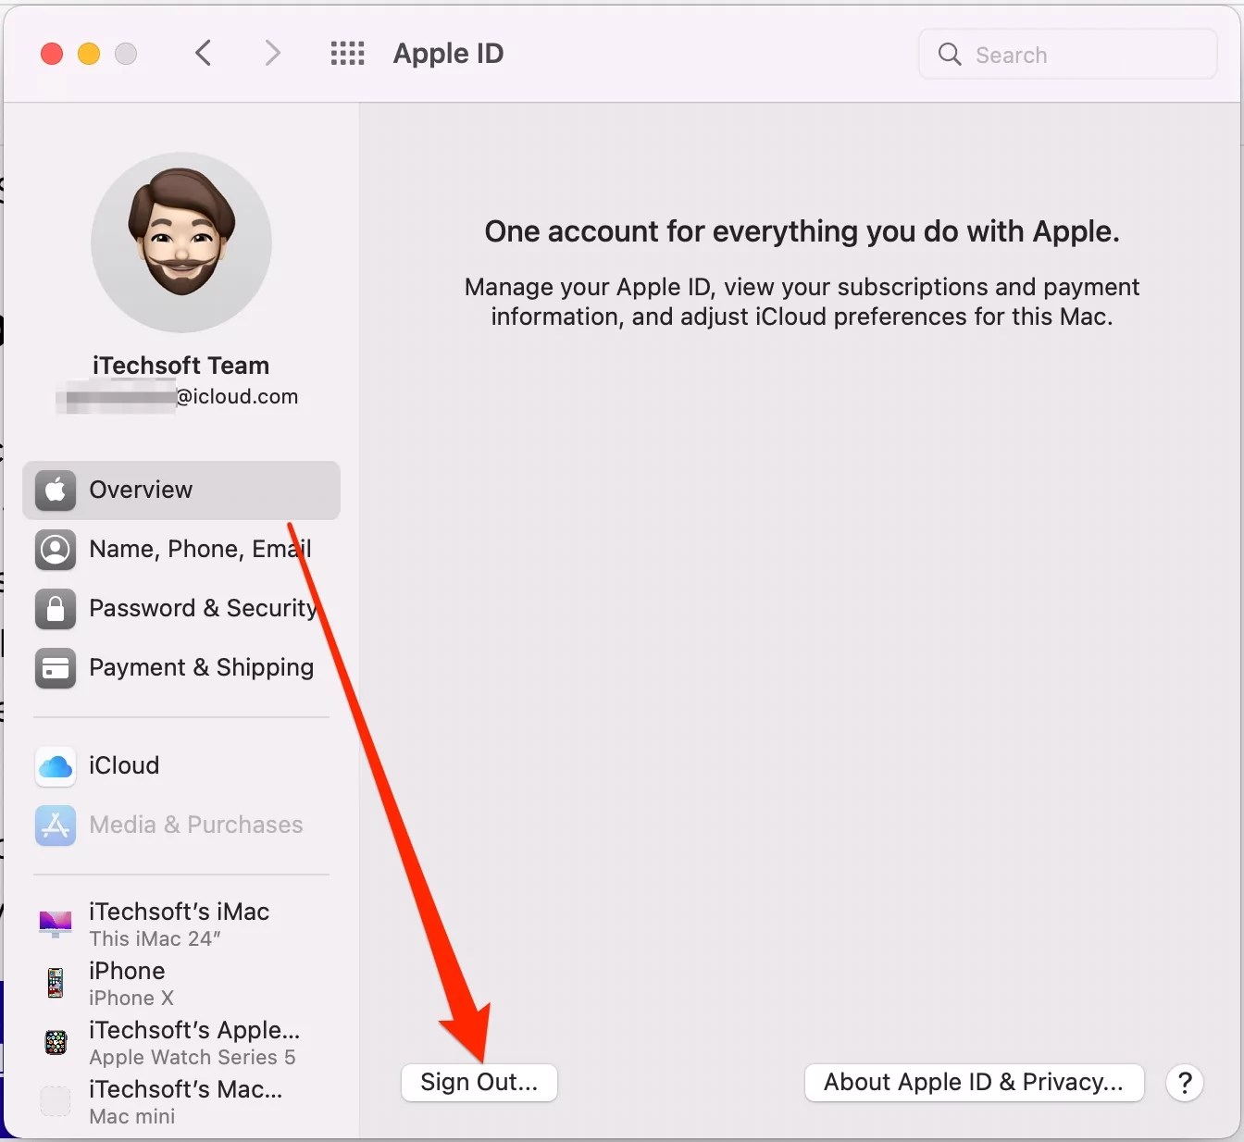Click the App Store Media & Purchases icon
This screenshot has height=1142, width=1244.
pyautogui.click(x=56, y=825)
